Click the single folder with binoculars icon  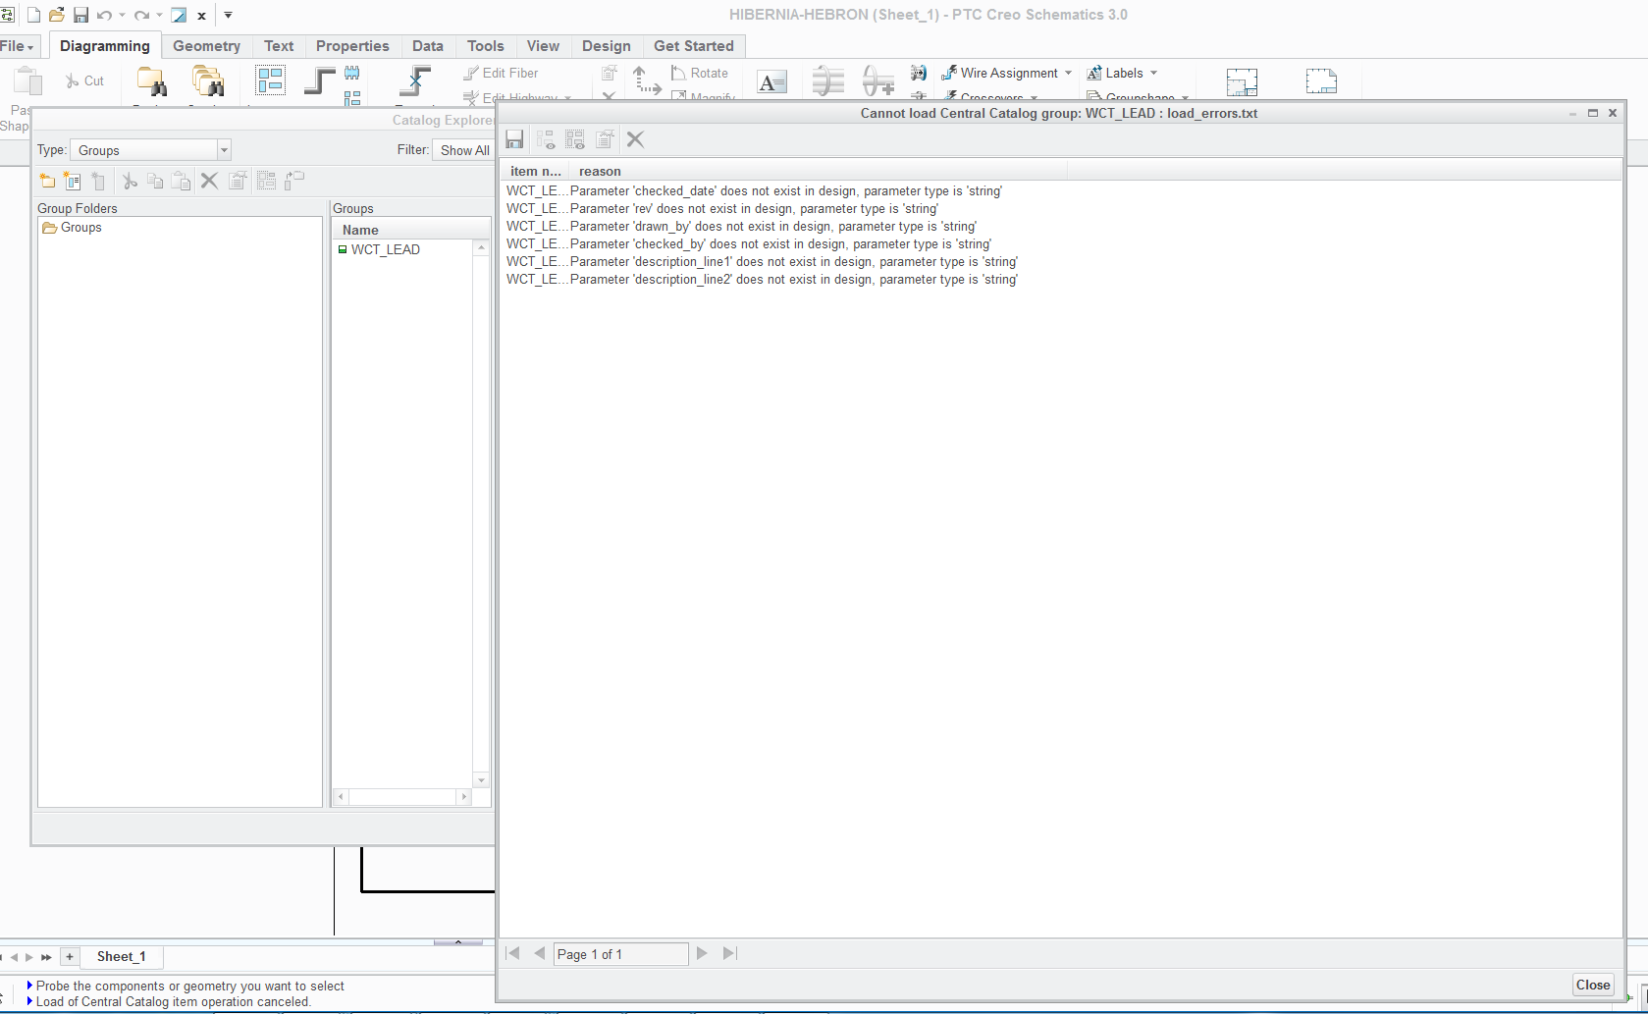pyautogui.click(x=151, y=80)
